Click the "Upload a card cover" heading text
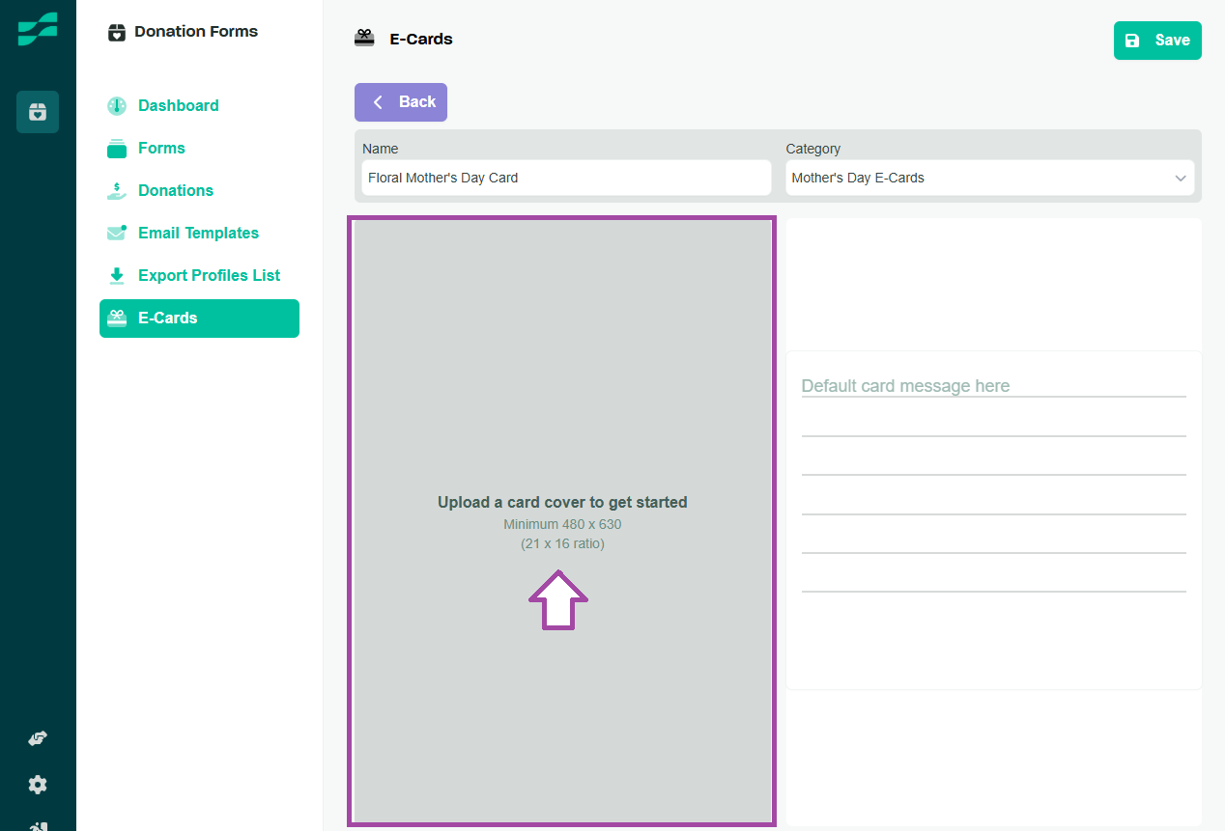The height and width of the screenshot is (831, 1225). [562, 502]
